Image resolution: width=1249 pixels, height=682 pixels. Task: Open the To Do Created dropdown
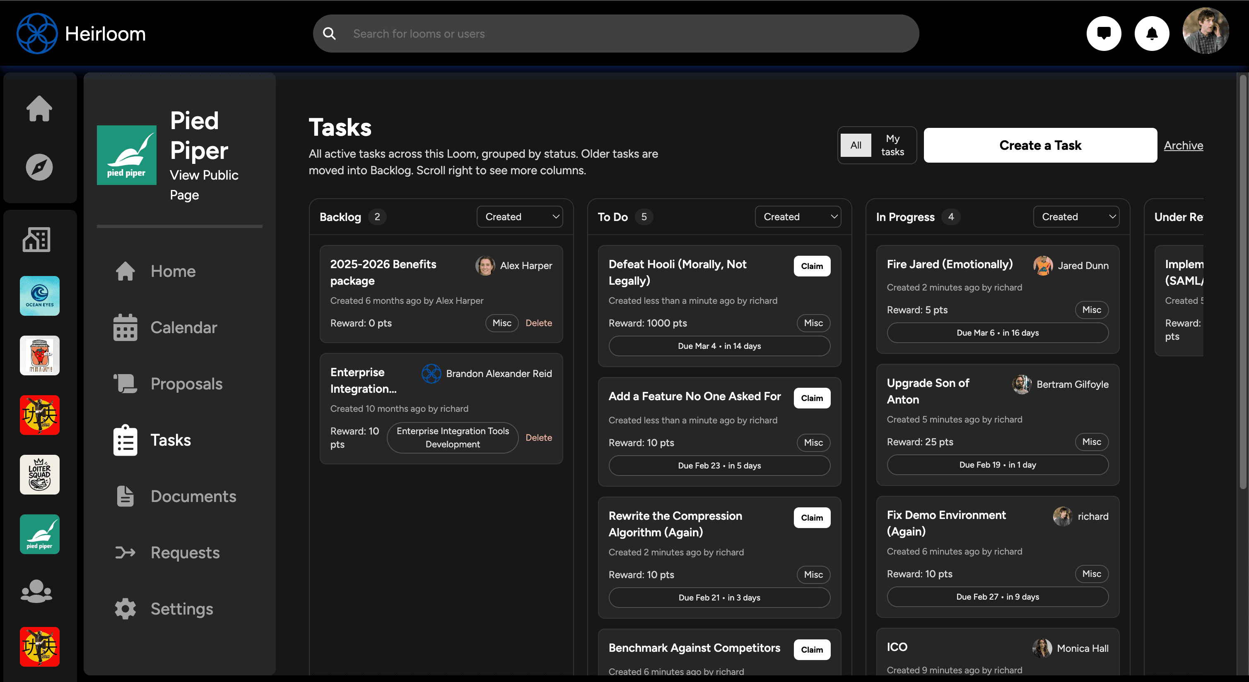[798, 216]
